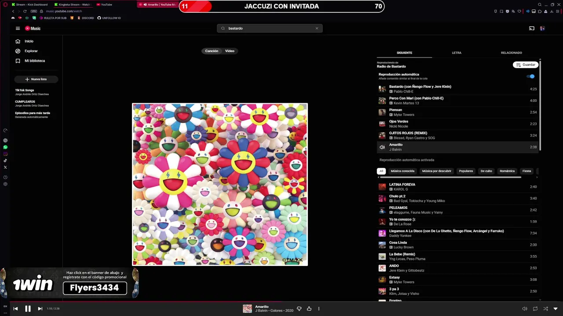Screen dimensions: 563x316
Task: Select the Música conocida filter chip
Action: (402, 171)
